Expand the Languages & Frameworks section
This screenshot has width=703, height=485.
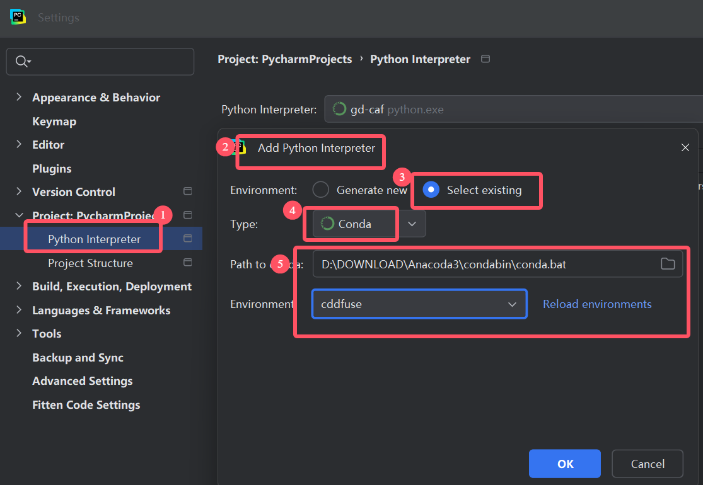(x=19, y=309)
